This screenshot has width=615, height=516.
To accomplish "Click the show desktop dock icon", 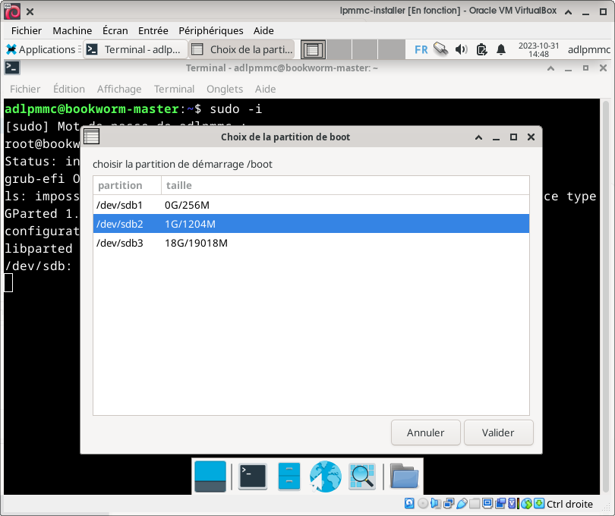I will (x=210, y=476).
